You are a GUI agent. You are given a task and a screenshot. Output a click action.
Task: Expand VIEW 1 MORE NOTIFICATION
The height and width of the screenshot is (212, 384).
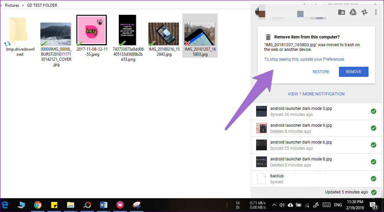coord(316,94)
